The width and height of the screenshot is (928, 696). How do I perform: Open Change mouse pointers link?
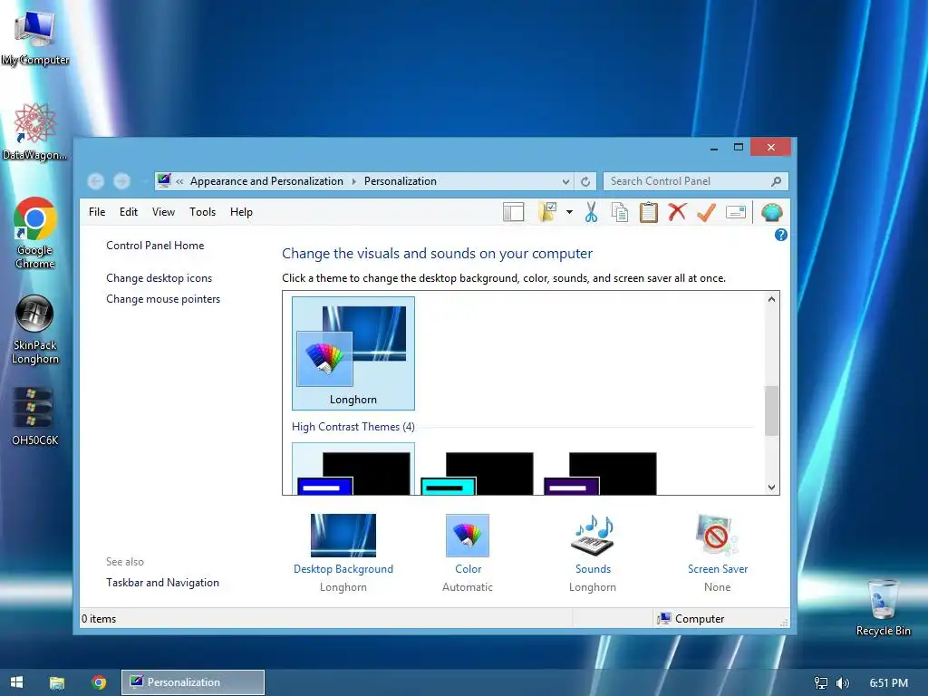coord(163,299)
